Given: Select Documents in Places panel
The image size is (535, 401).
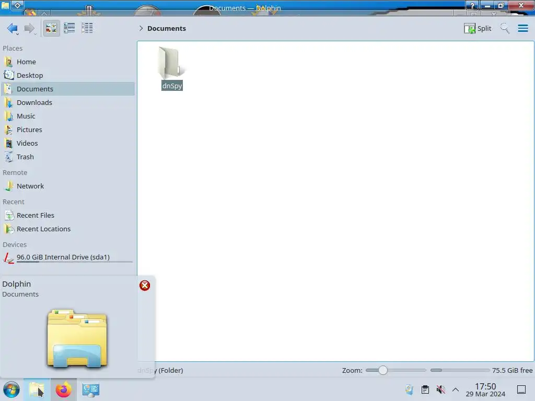Looking at the screenshot, I should [68, 89].
